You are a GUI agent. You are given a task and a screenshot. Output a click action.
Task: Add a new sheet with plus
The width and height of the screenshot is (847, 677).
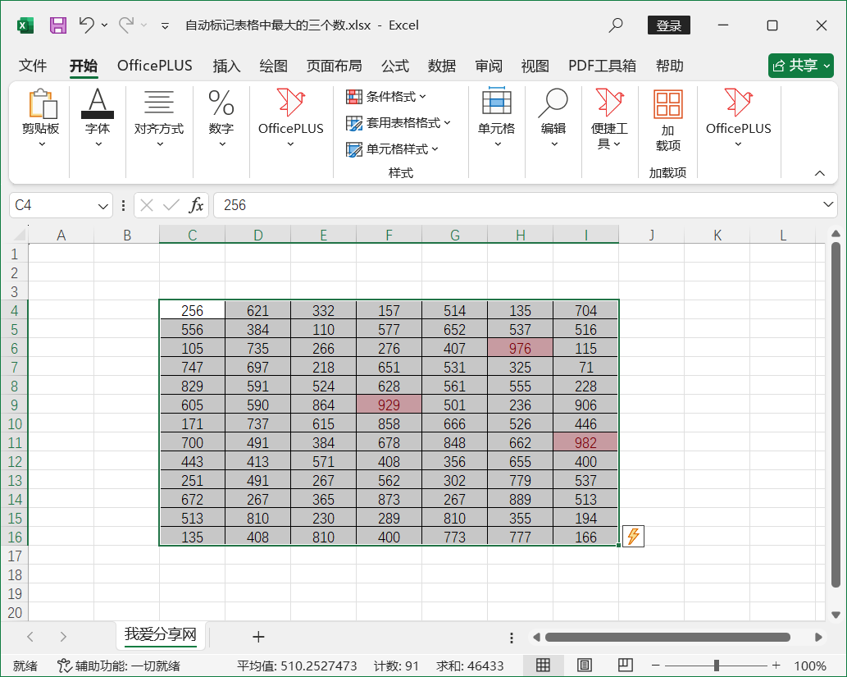click(258, 637)
